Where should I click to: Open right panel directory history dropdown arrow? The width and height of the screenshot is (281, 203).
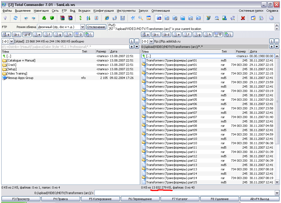pyautogui.click(x=277, y=47)
